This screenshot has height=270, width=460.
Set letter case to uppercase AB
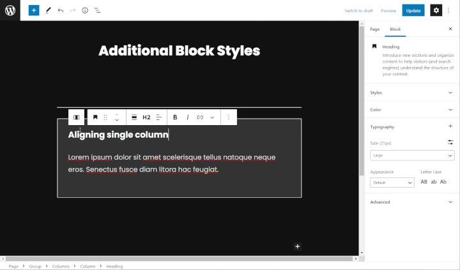coord(424,182)
